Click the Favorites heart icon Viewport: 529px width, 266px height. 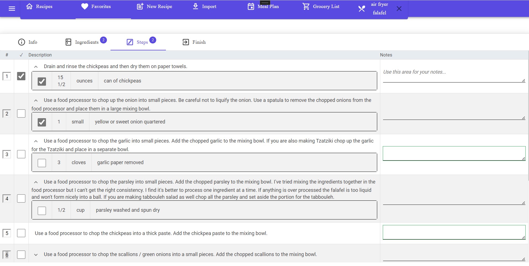(x=85, y=6)
